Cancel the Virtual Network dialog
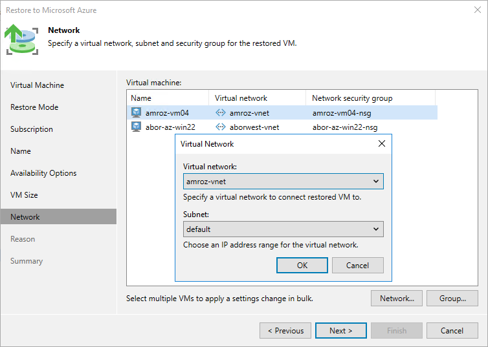 click(x=357, y=265)
